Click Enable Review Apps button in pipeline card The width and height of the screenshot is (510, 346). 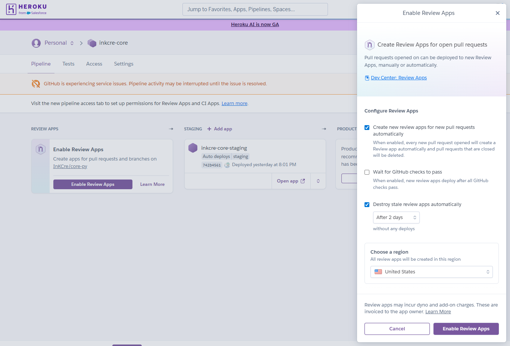coord(93,184)
